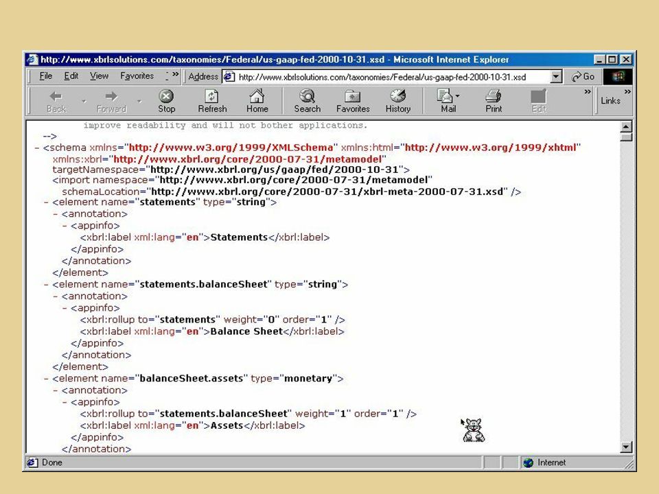The height and width of the screenshot is (494, 659).
Task: Open the Edit menu
Action: [x=71, y=76]
